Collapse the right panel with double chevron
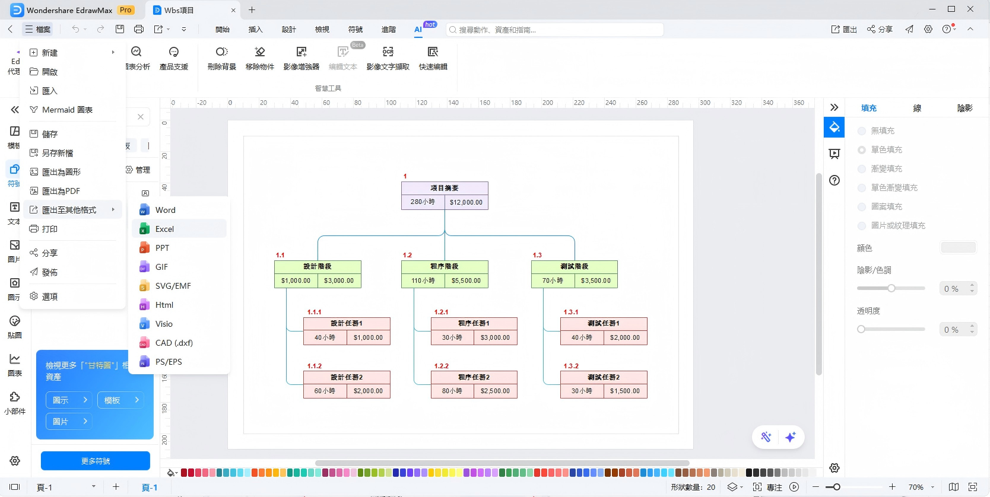990x497 pixels. [x=834, y=107]
